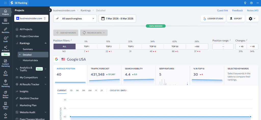Image resolution: width=261 pixels, height=120 pixels.
Task: Select the 3M chart period
Action: 83,90
